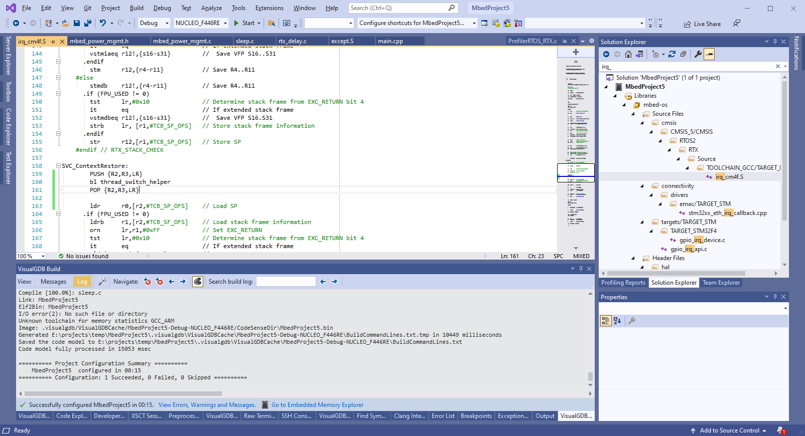Click the Search (Ctrl+Q) box

pyautogui.click(x=402, y=8)
